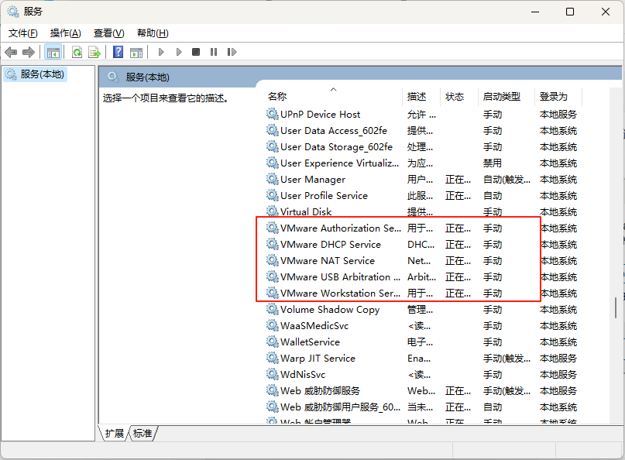
Task: Click the sort arrow above 名称 column
Action: pyautogui.click(x=334, y=89)
